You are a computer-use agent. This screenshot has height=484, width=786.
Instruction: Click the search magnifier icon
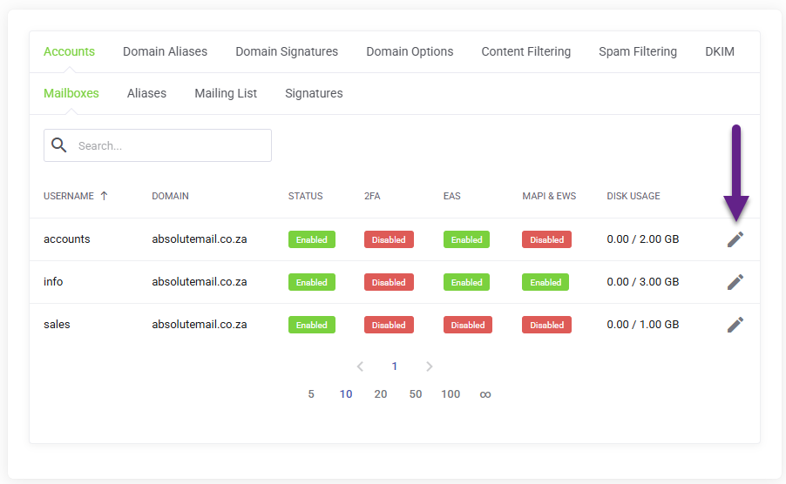tap(59, 145)
